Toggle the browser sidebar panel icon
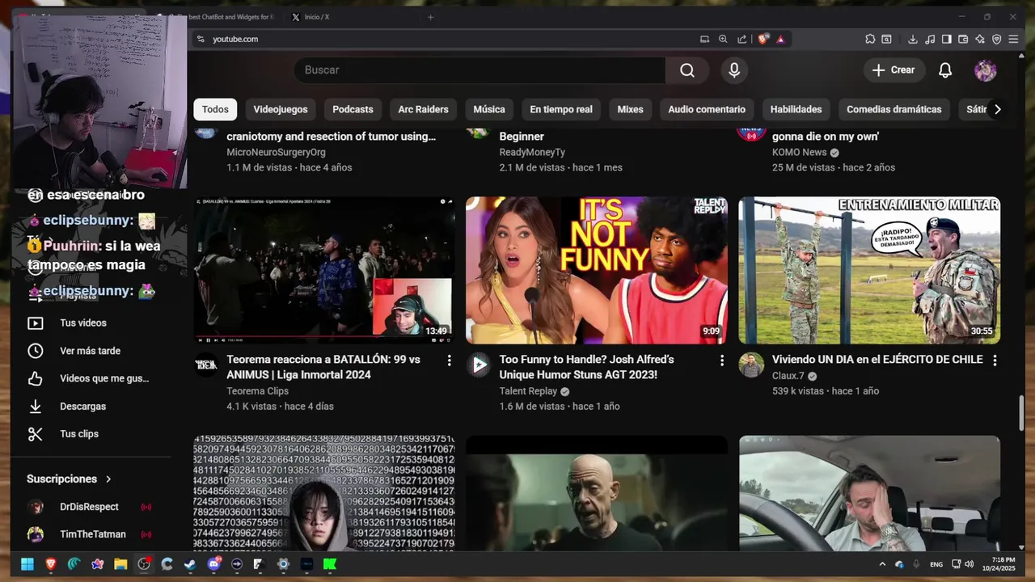 tap(946, 39)
